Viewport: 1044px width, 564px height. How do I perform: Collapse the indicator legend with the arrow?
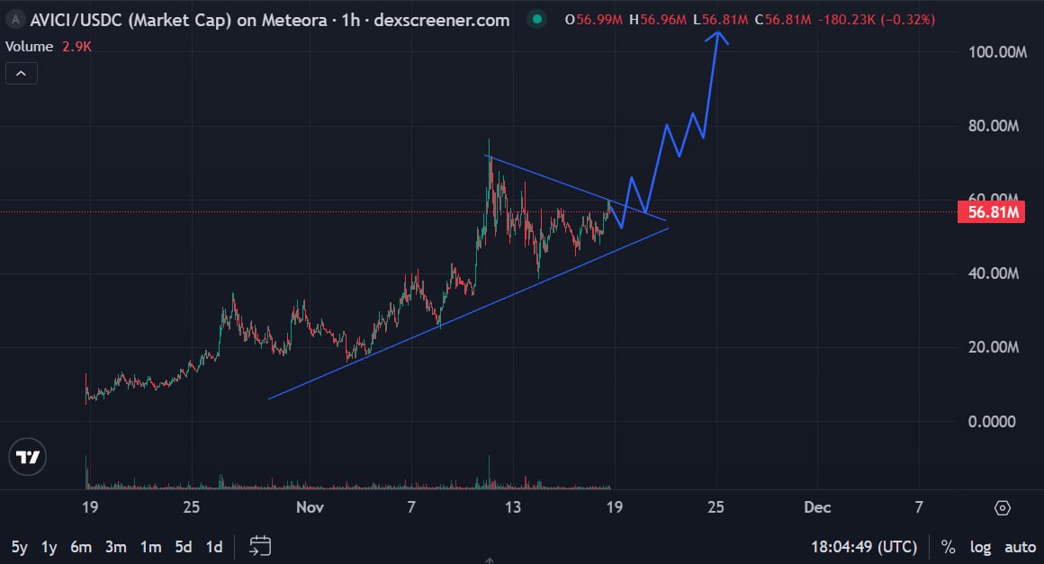click(x=21, y=73)
